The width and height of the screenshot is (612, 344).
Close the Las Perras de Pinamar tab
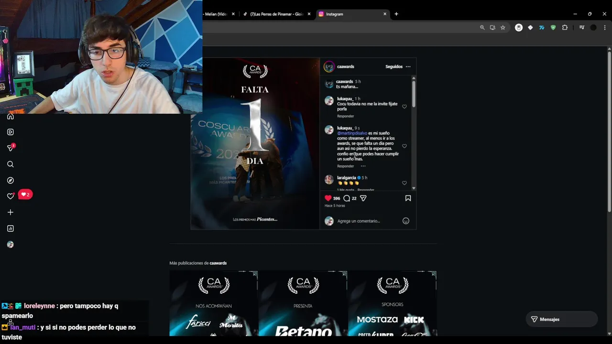coord(309,14)
